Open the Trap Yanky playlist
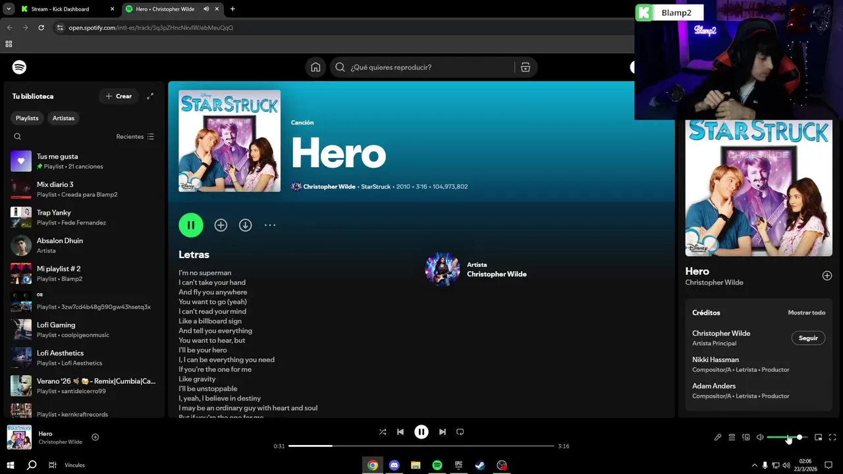The height and width of the screenshot is (474, 843). (83, 217)
